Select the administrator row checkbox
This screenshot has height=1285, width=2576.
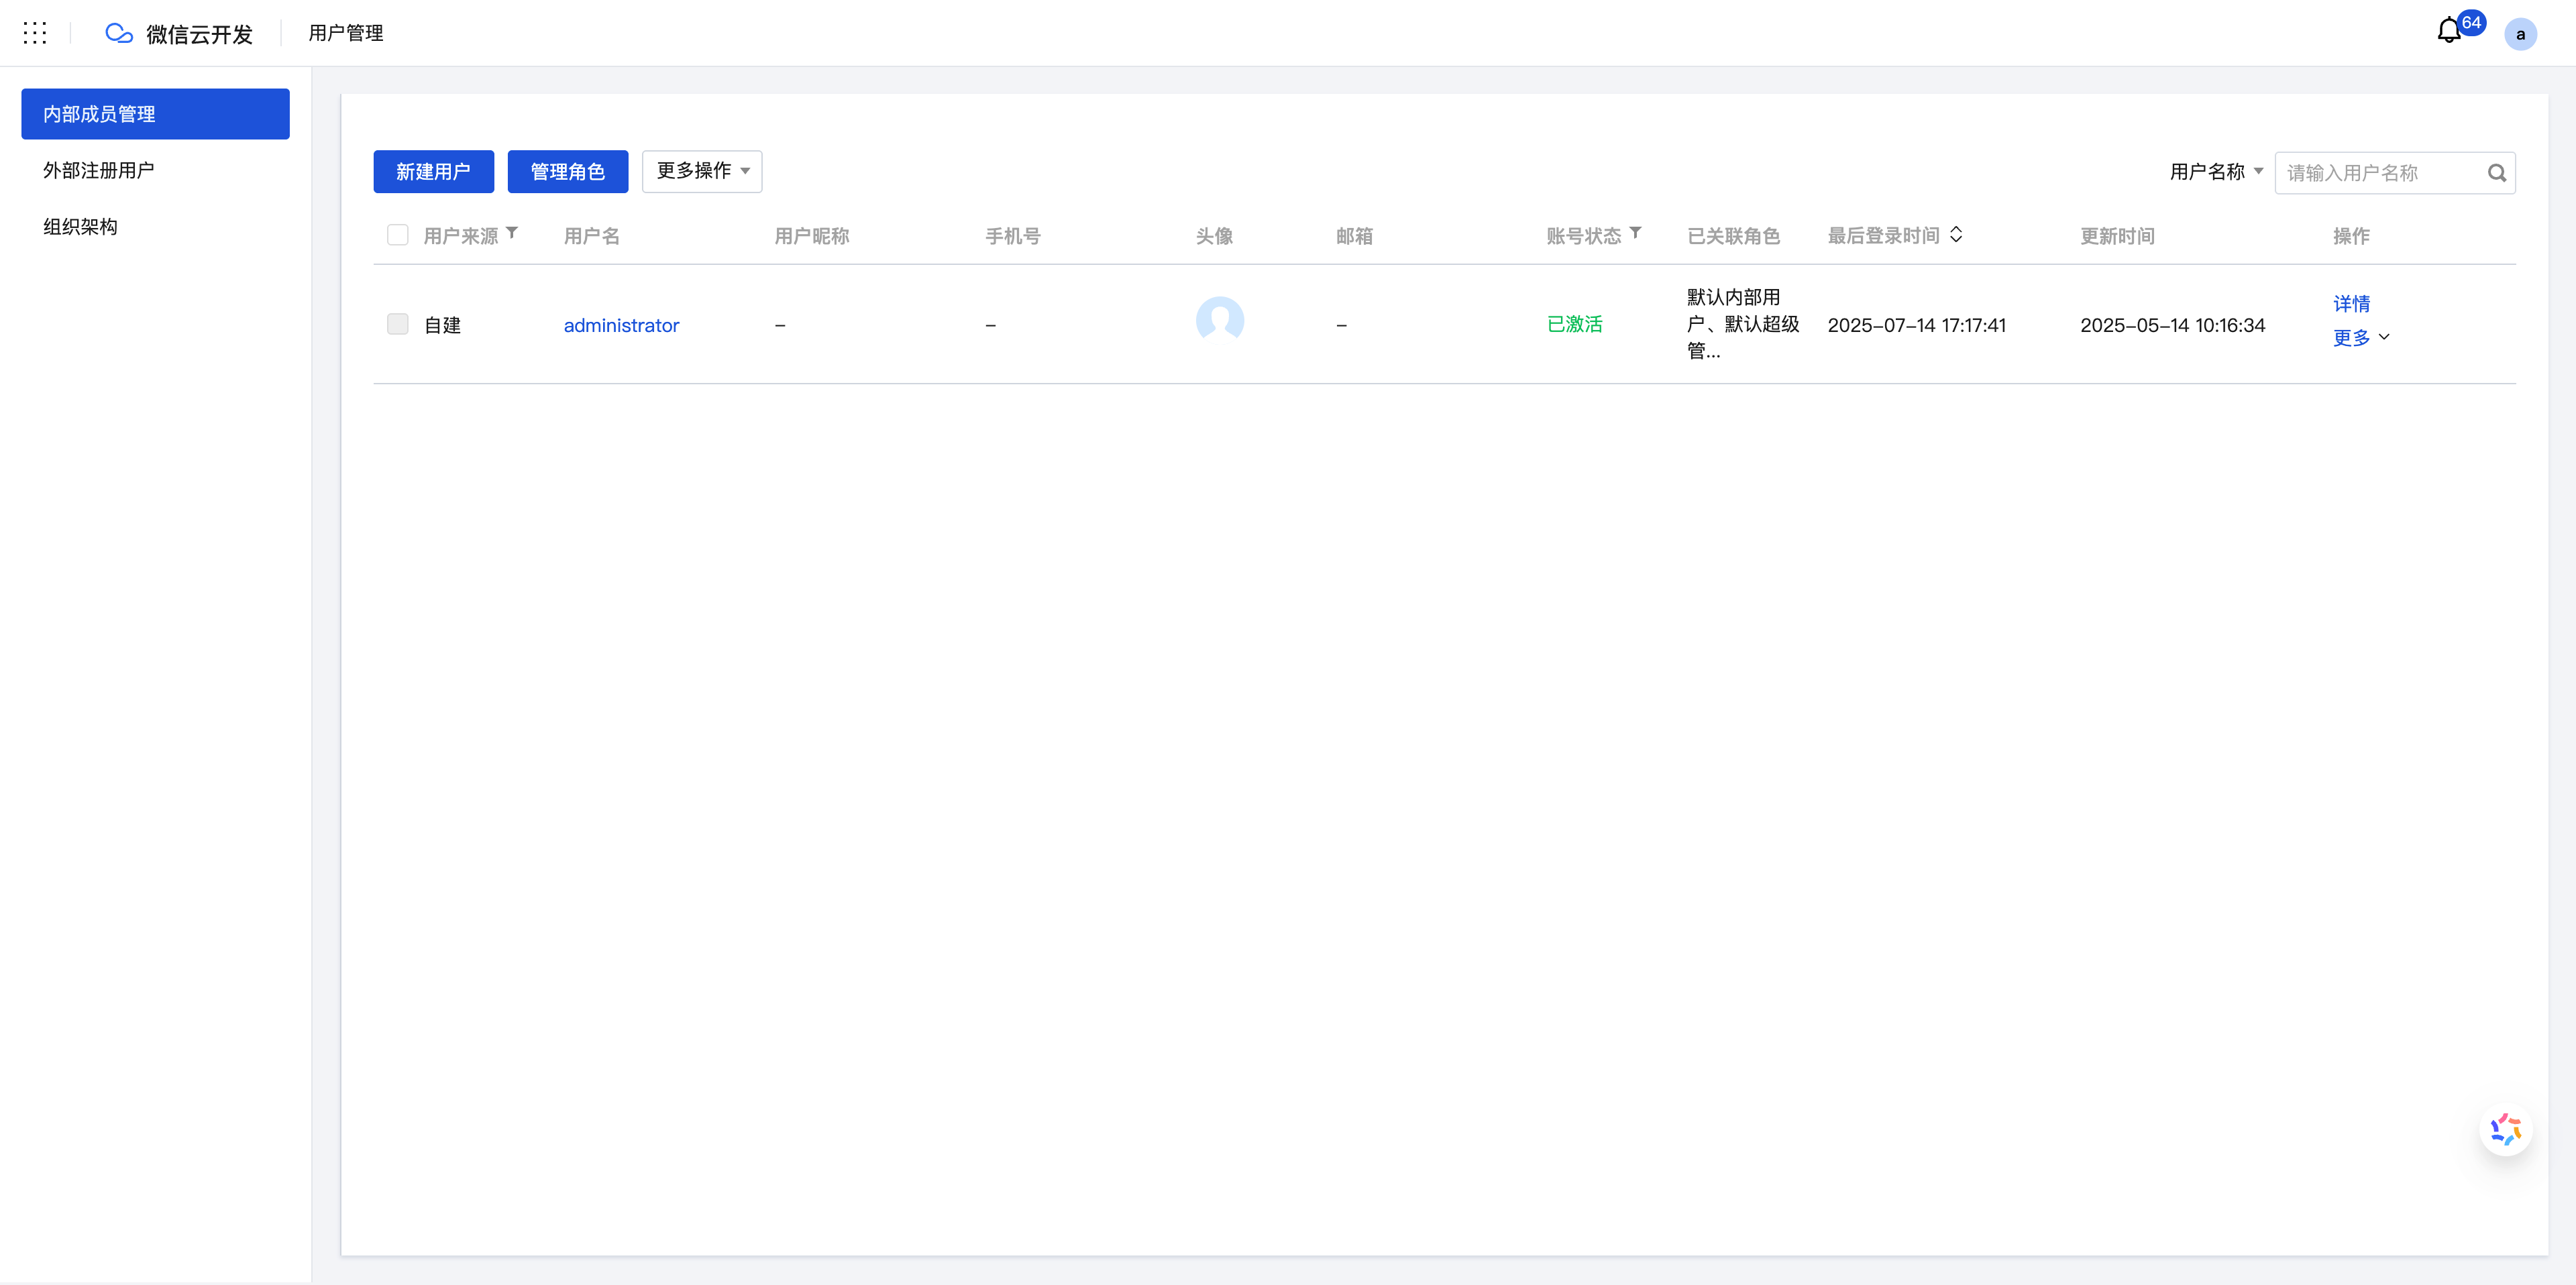pyautogui.click(x=397, y=324)
